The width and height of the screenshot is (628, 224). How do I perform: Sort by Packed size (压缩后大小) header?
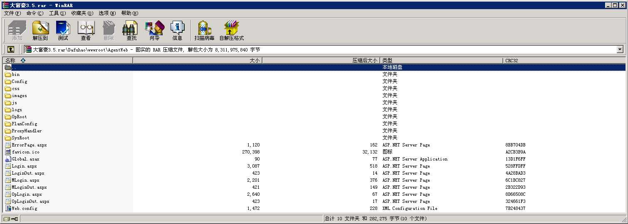point(321,61)
